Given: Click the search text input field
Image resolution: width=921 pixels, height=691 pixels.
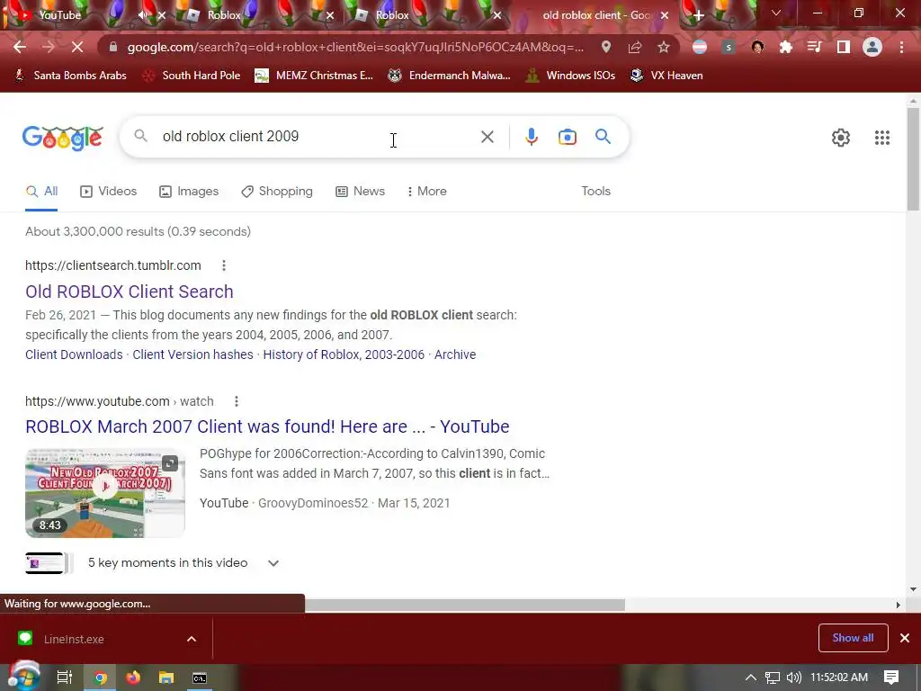Looking at the screenshot, I should pos(317,137).
